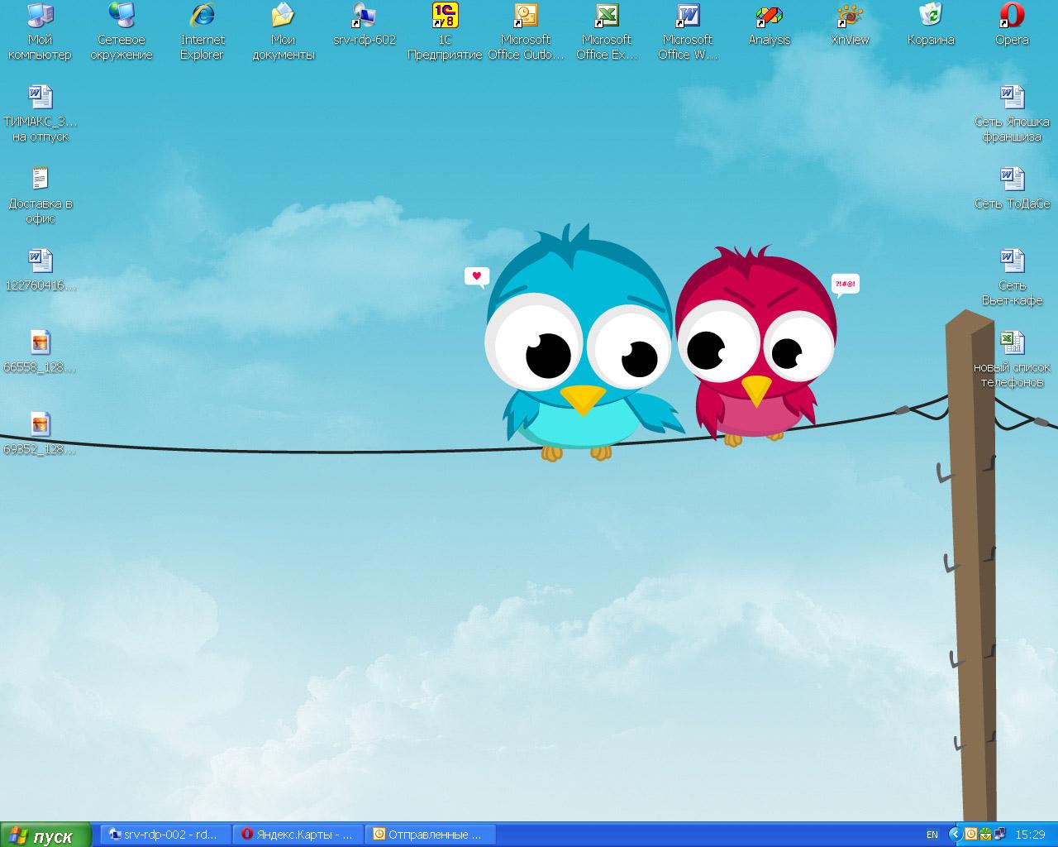1058x847 pixels.
Task: Select the Opera browser icon
Action: [1012, 17]
